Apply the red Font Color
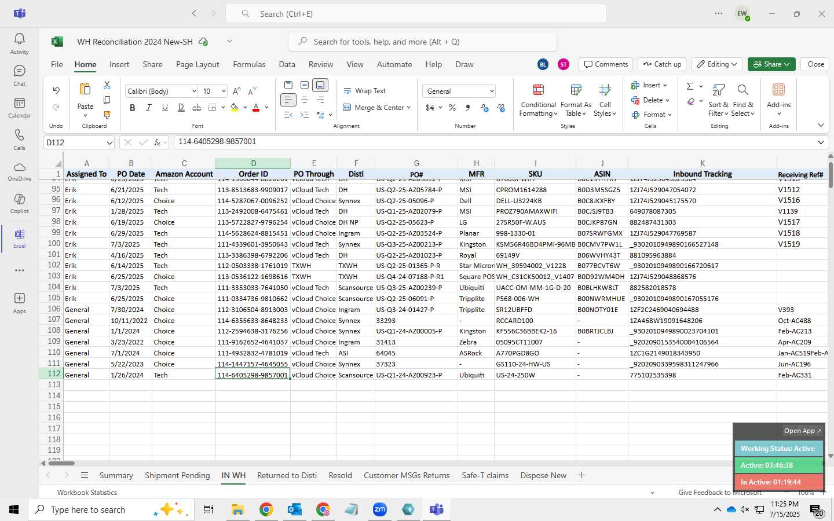The height and width of the screenshot is (521, 834). pyautogui.click(x=256, y=108)
